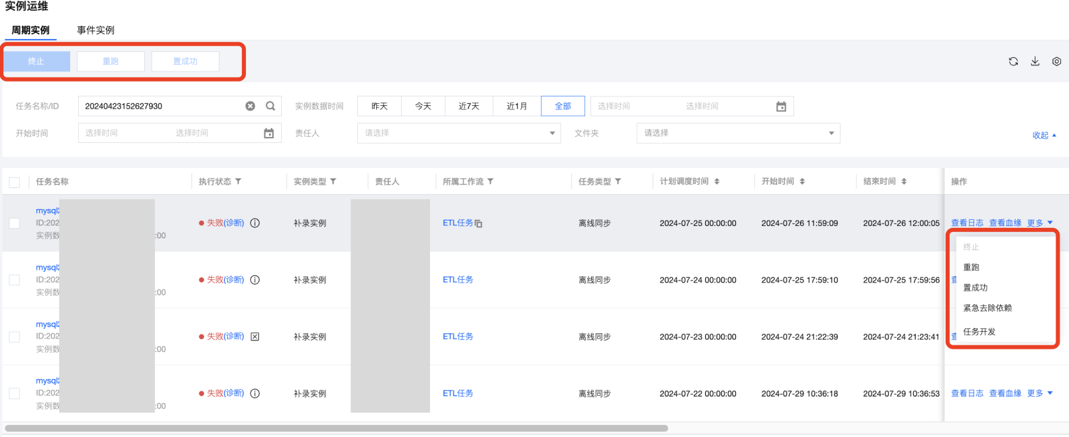This screenshot has width=1069, height=437.
Task: Open the column settings hexagon icon
Action: click(1056, 61)
